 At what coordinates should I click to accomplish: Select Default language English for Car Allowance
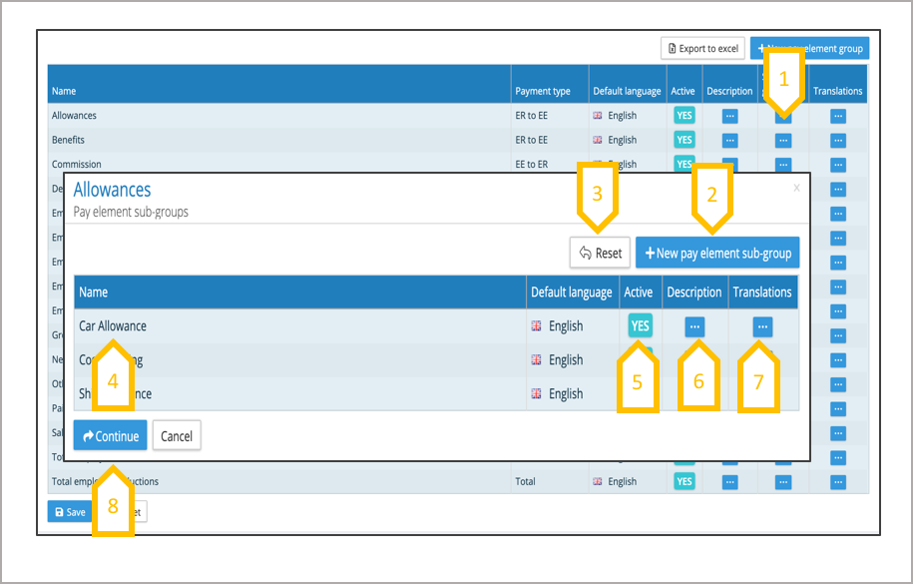565,326
